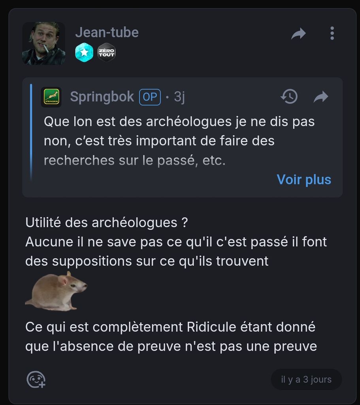Click the blue star badge
Viewport: 360px width, 405px height.
pyautogui.click(x=84, y=52)
